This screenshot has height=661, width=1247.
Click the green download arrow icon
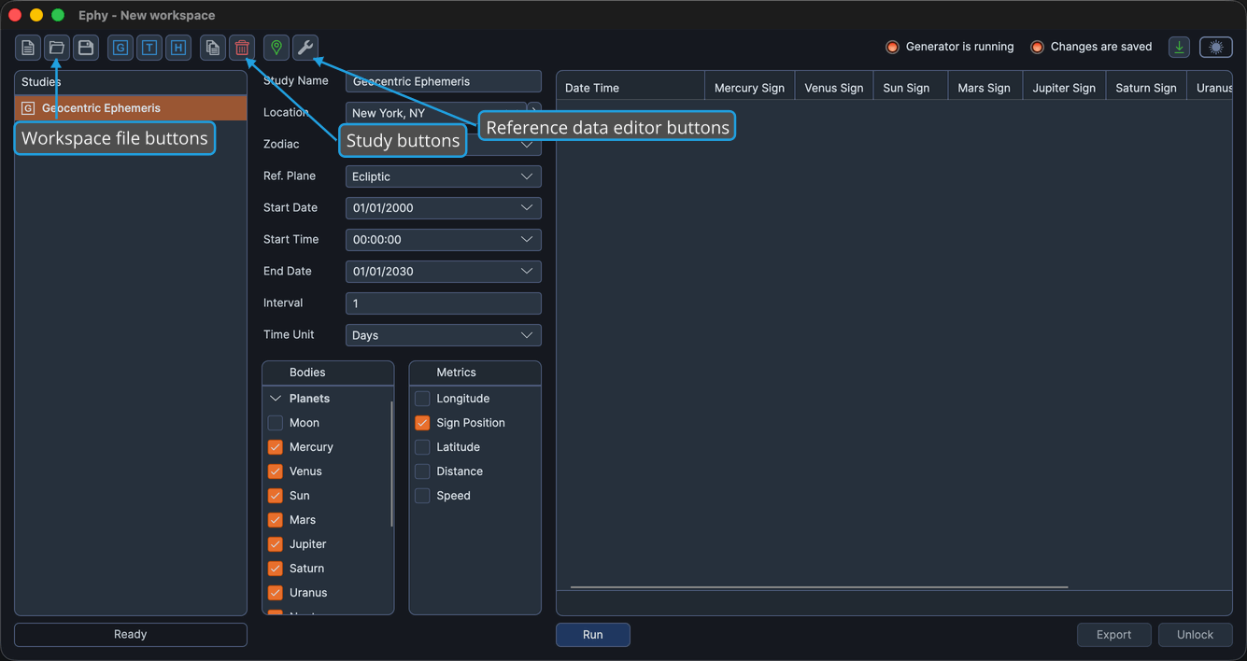click(x=1180, y=47)
